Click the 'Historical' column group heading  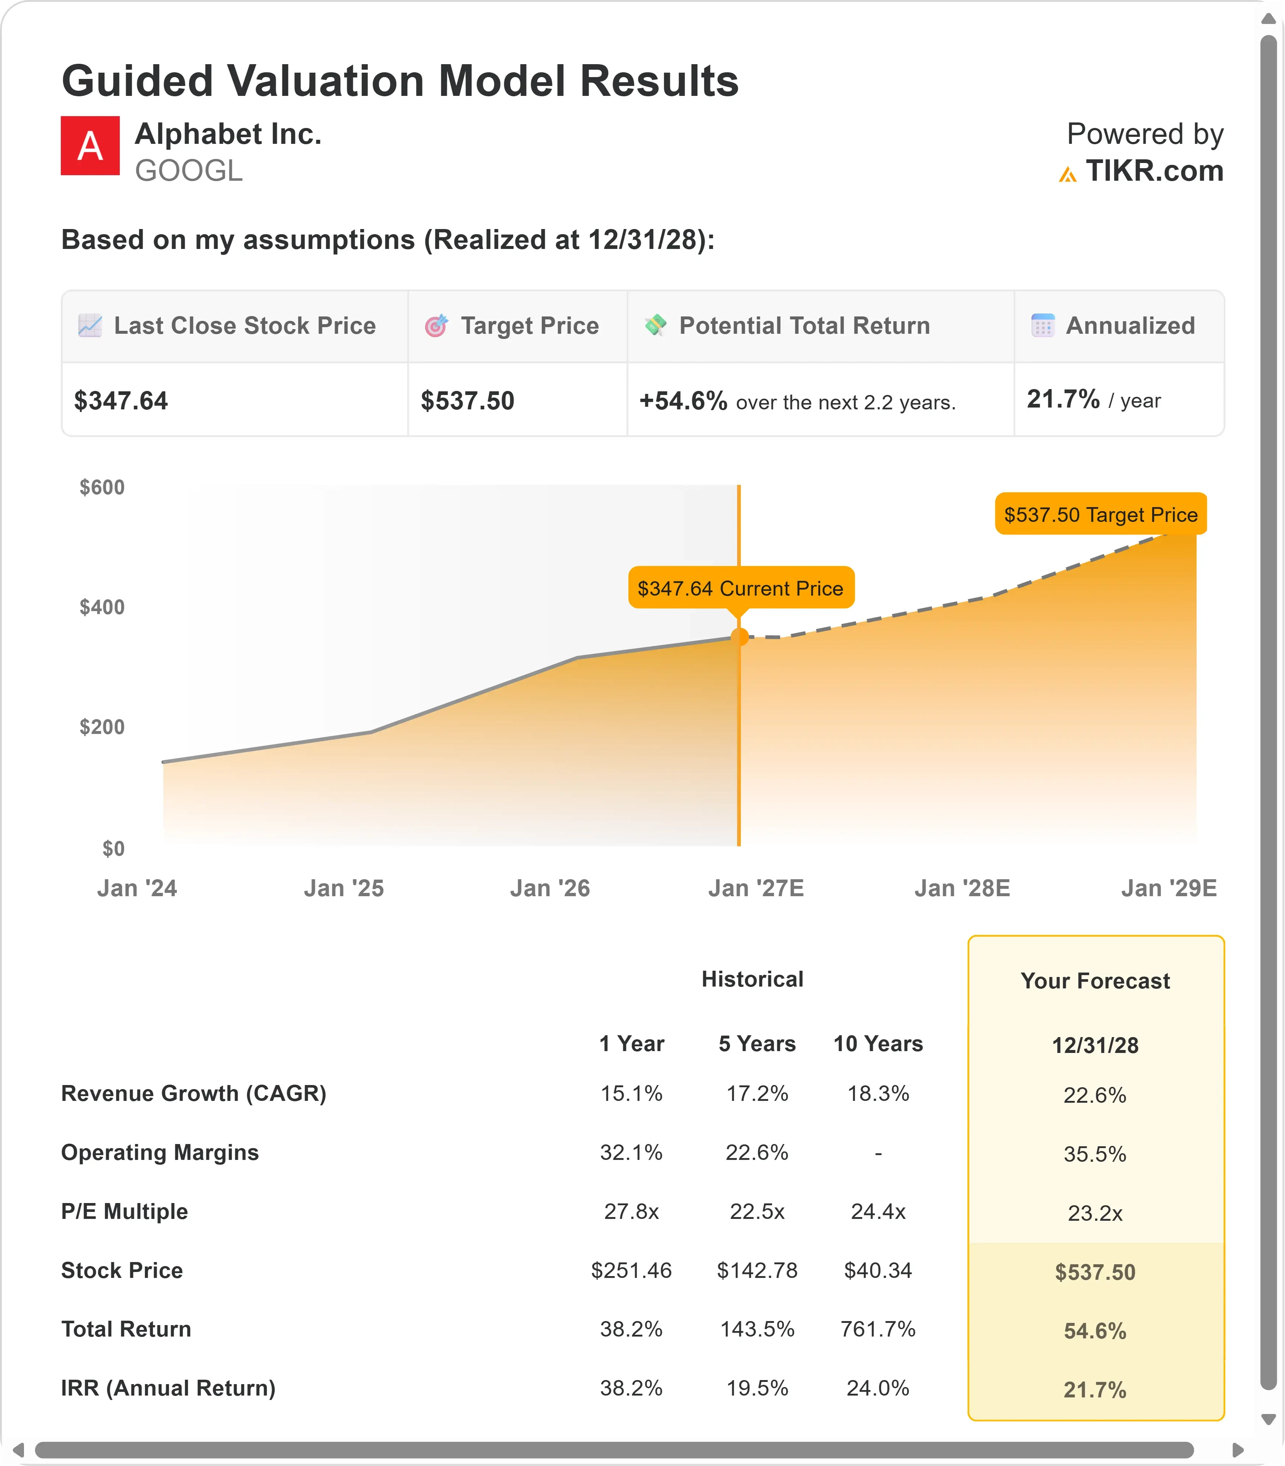coord(752,979)
